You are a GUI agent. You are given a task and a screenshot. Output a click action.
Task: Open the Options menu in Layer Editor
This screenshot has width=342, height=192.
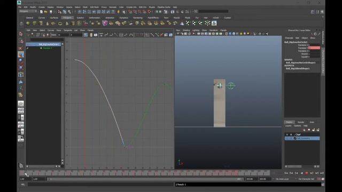point(297,126)
